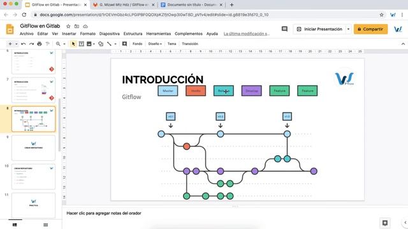
Task: Open the Diapositiva menu
Action: click(110, 34)
